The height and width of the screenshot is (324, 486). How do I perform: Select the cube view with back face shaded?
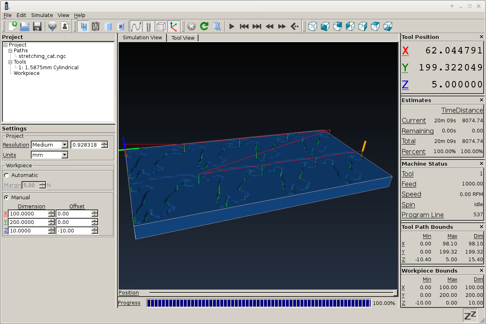(337, 26)
